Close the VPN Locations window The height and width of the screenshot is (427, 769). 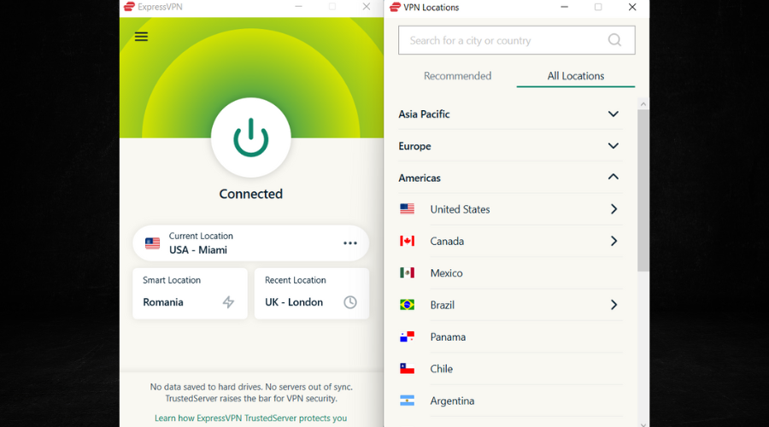click(632, 7)
